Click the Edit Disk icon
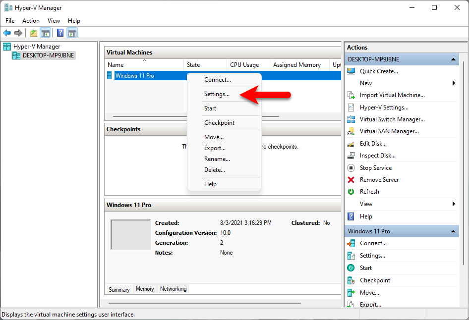The image size is (469, 320). tap(351, 144)
